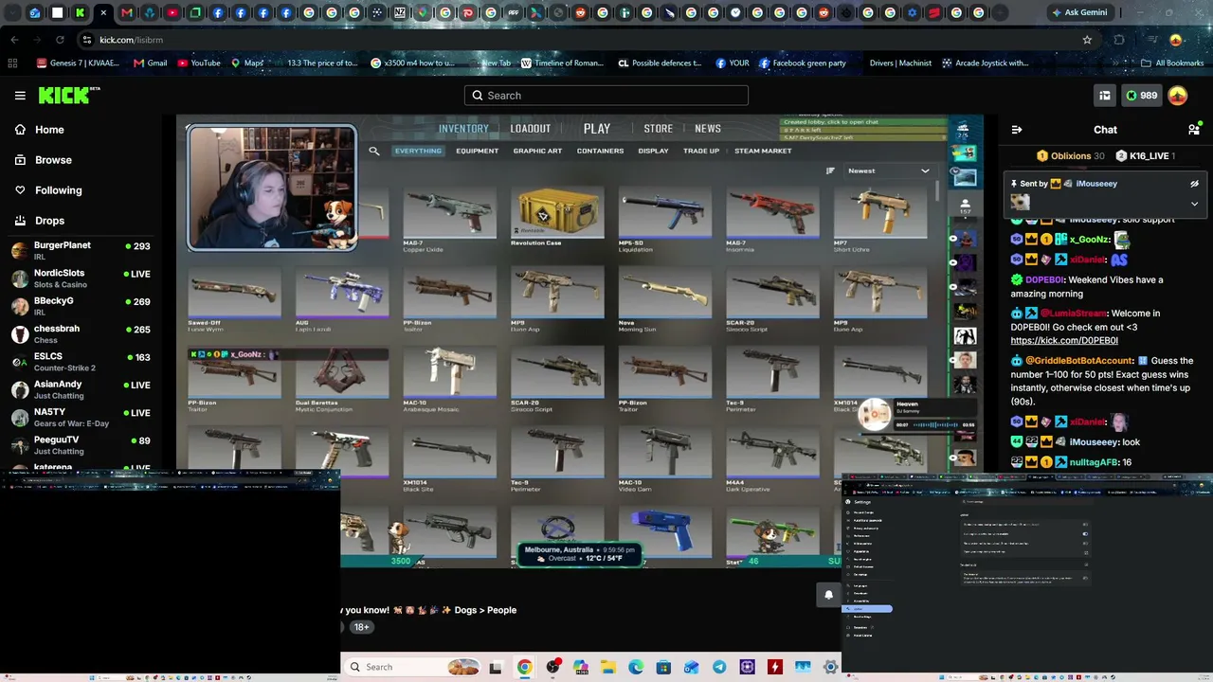Open the BBeckyG channel
1213x682 pixels.
[81, 306]
